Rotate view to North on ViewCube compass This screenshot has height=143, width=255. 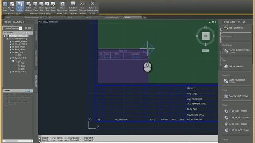(206, 27)
